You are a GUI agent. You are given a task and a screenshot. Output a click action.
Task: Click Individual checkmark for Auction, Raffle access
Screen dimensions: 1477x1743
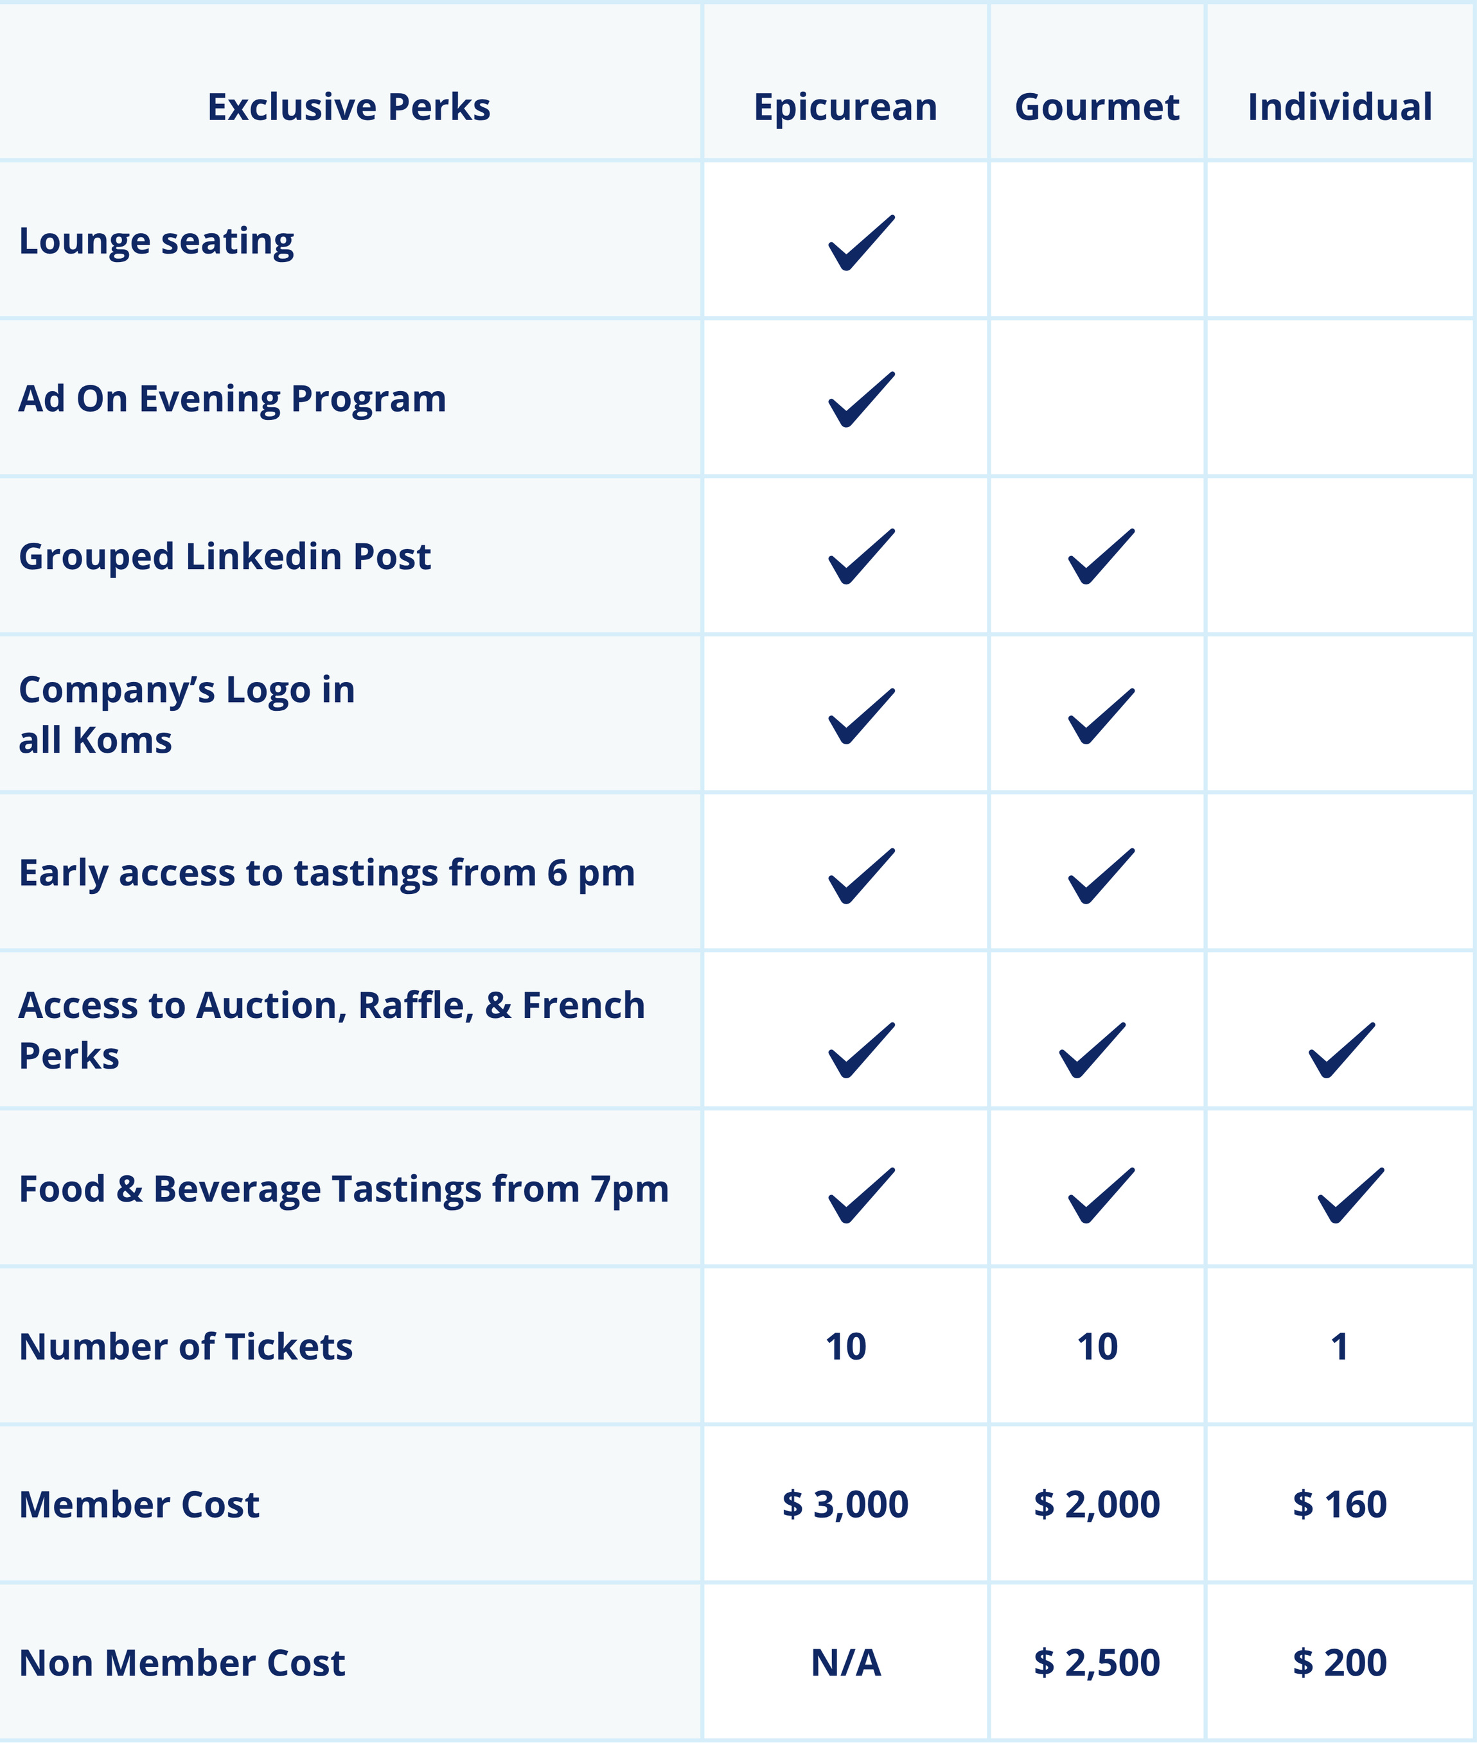pos(1342,1050)
